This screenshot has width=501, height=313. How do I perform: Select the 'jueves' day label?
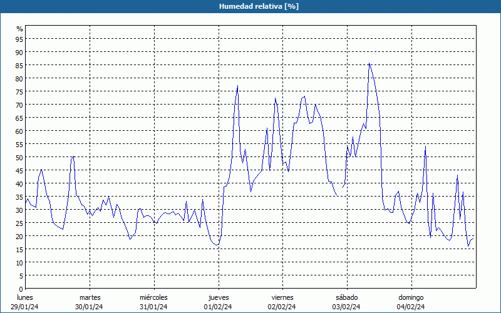[x=219, y=298]
